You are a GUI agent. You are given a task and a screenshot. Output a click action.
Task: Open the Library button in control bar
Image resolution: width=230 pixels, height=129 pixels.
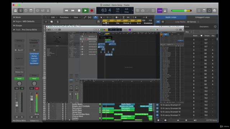coord(15,10)
